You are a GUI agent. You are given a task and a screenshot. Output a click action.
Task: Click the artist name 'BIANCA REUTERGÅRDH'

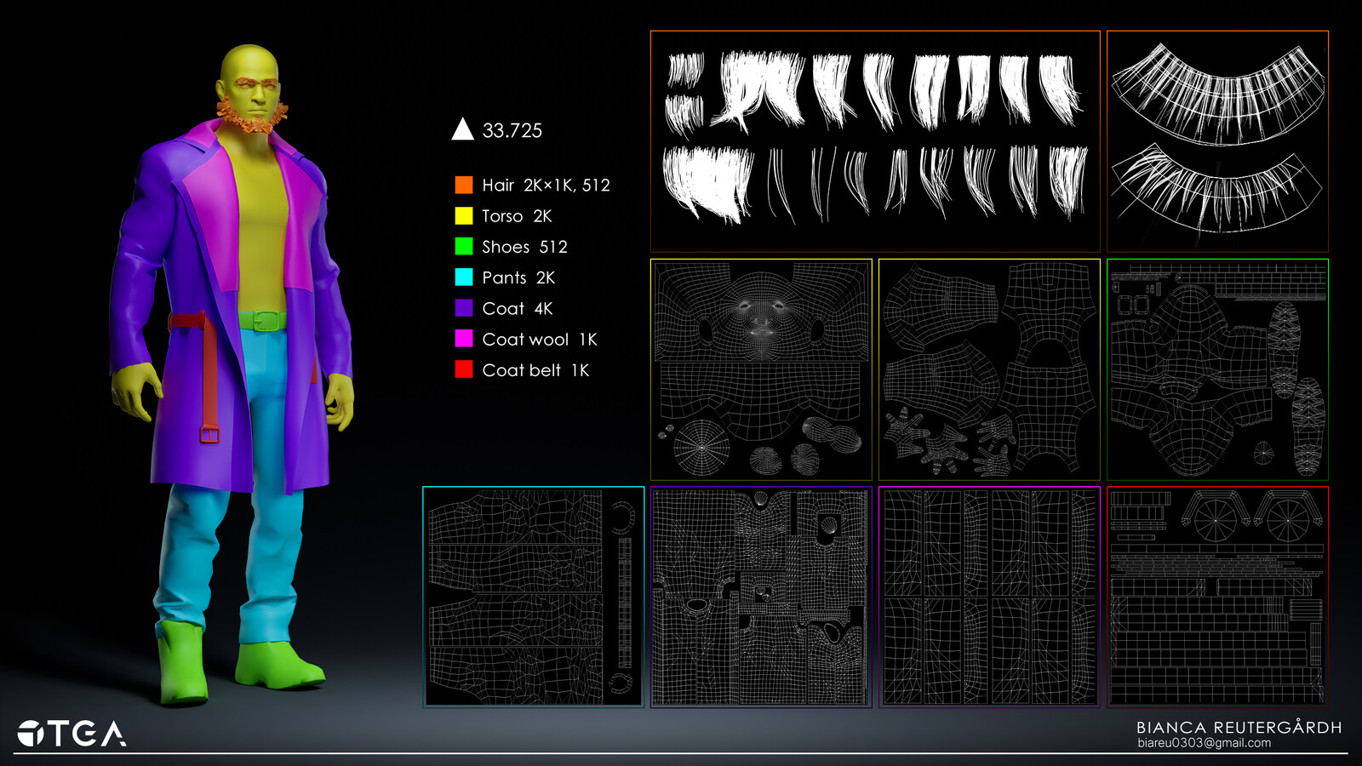click(1239, 727)
